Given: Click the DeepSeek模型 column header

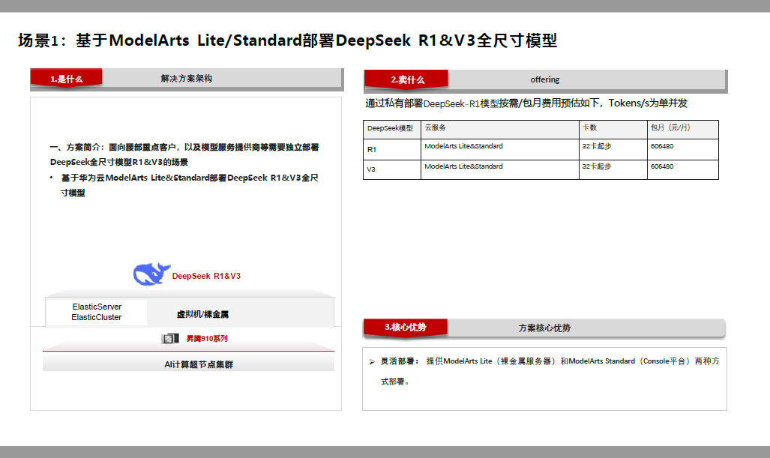Looking at the screenshot, I should [x=392, y=130].
